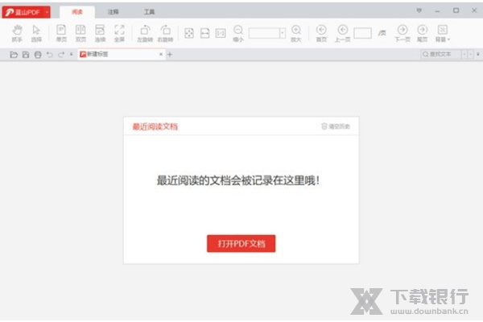The width and height of the screenshot is (483, 322).
Task: Switch to the 注释 ribbon tab
Action: click(x=113, y=12)
